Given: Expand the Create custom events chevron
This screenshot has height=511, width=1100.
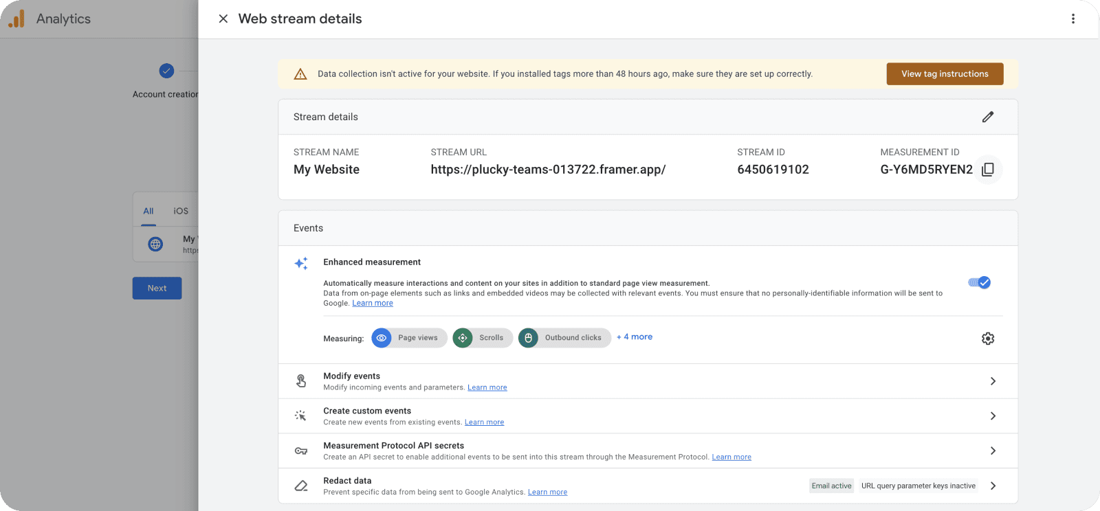Looking at the screenshot, I should 993,416.
